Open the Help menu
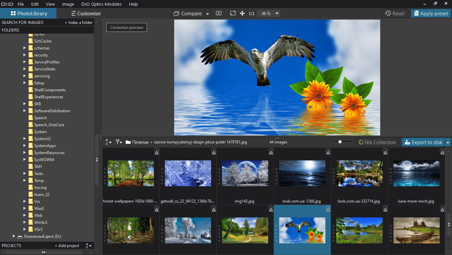This screenshot has width=452, height=255. pyautogui.click(x=133, y=4)
